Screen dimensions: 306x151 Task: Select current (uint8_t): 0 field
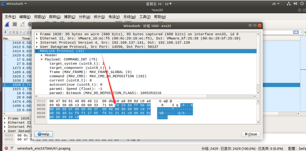tap(71, 80)
